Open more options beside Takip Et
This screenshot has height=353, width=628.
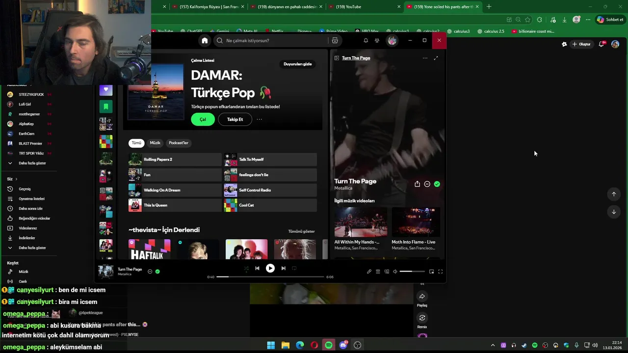click(x=259, y=119)
